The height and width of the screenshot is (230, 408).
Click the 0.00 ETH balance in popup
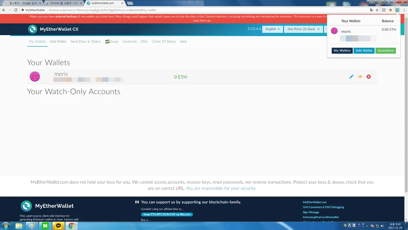389,29
